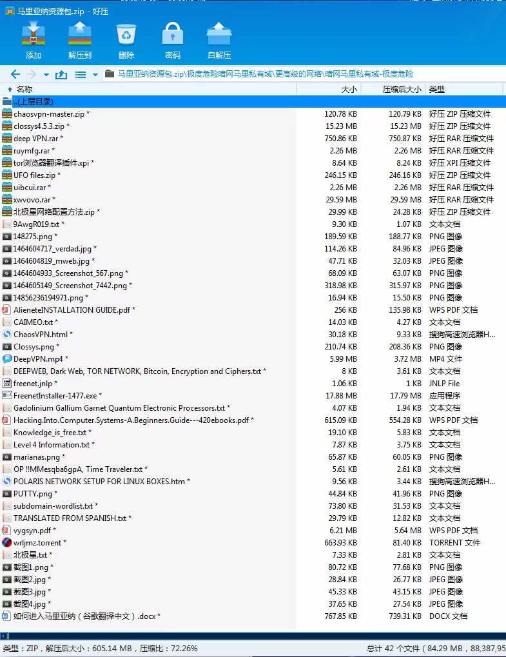Screen dimensions: 506x657
Task: Click the 148275.png image icon
Action: [x=6, y=237]
